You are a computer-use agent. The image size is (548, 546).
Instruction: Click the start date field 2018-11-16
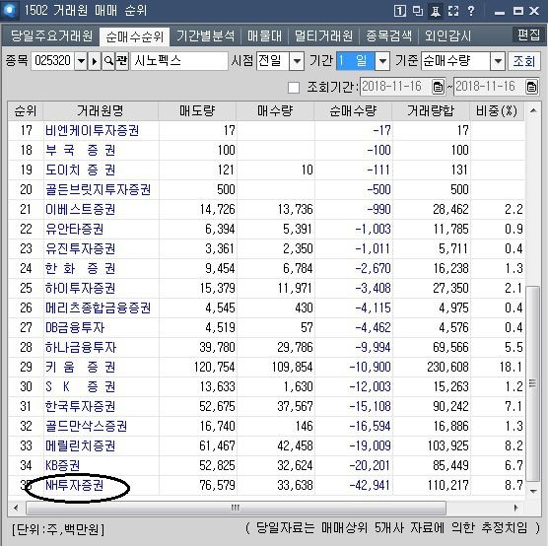[x=396, y=87]
